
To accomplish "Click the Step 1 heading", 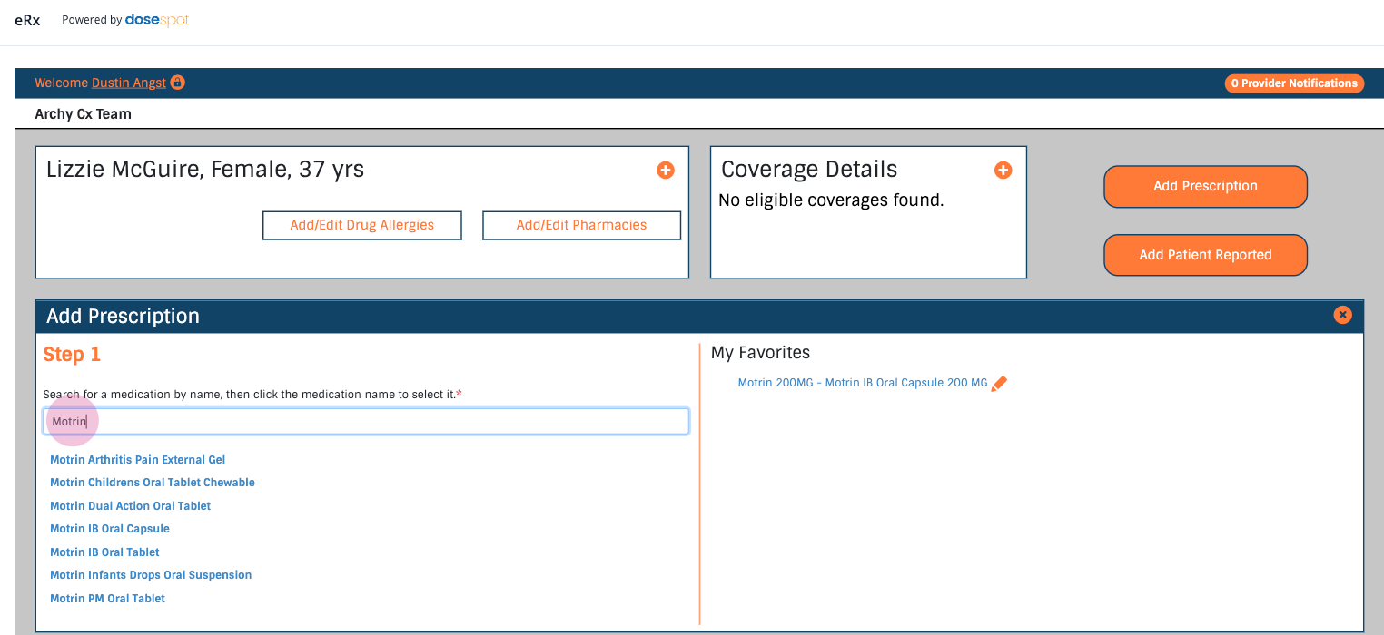I will click(72, 355).
